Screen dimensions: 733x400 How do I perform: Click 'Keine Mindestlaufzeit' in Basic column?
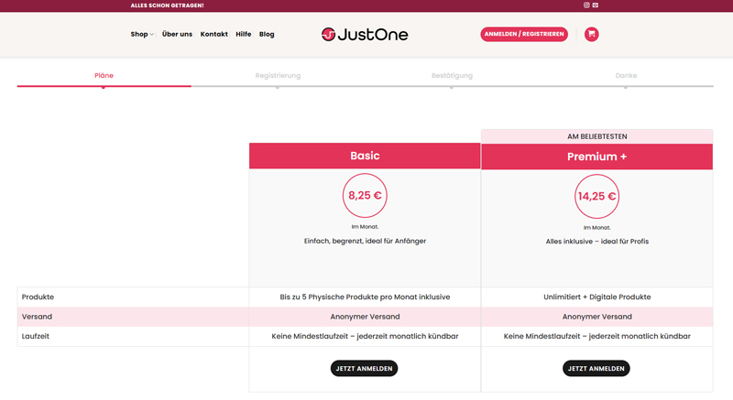tap(365, 336)
